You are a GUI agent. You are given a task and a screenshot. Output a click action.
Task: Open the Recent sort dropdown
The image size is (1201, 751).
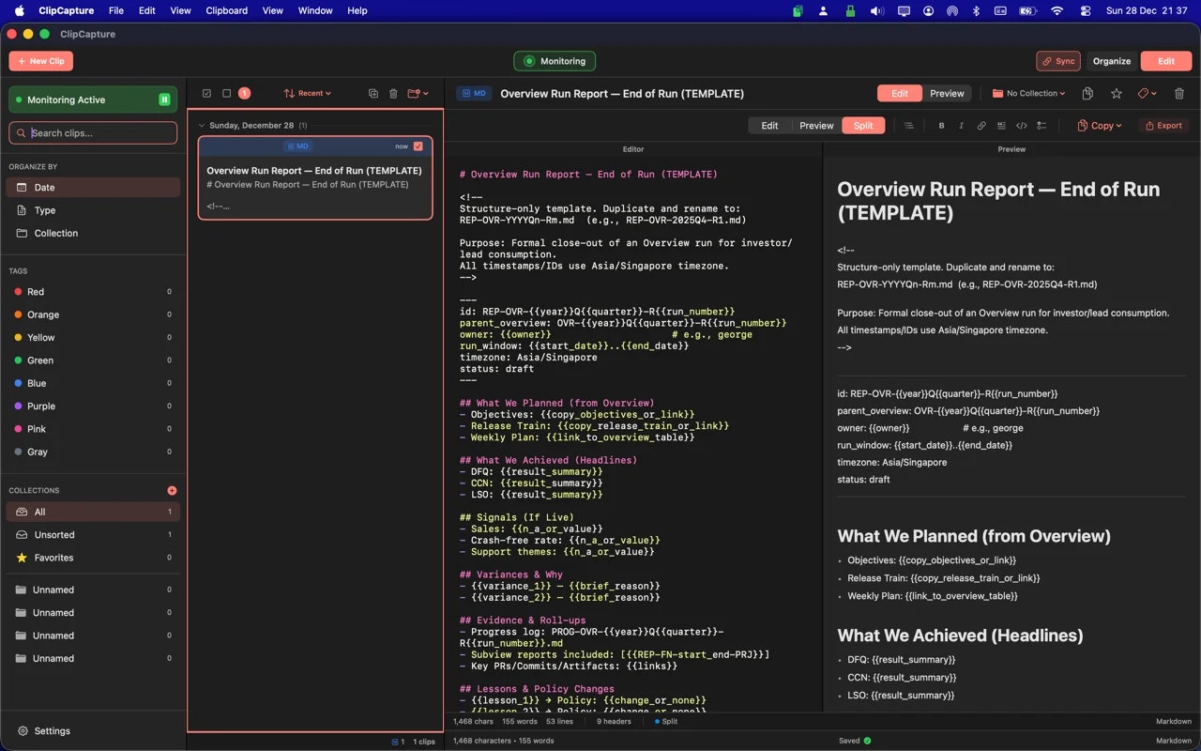(x=310, y=93)
